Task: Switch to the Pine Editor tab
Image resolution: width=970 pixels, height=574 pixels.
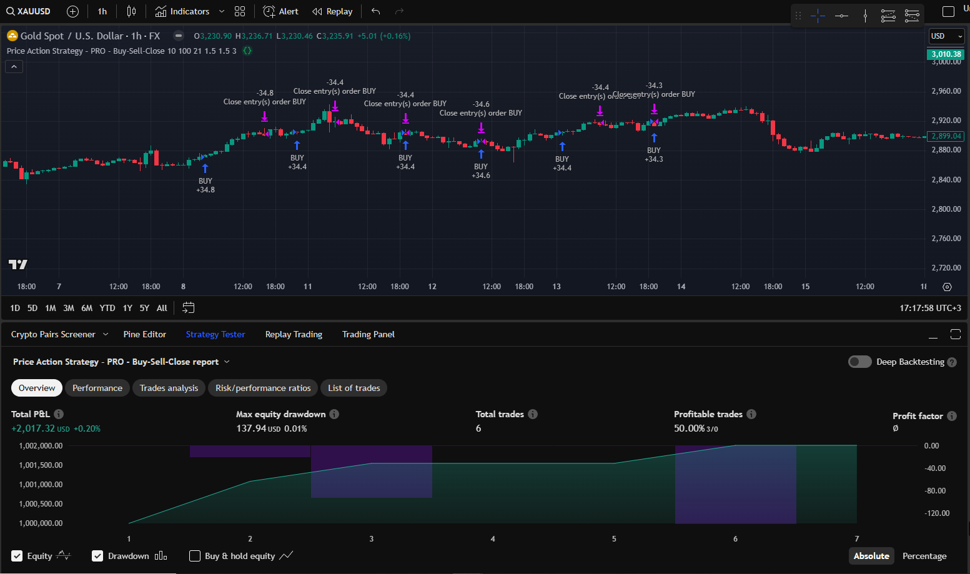Action: pos(144,334)
